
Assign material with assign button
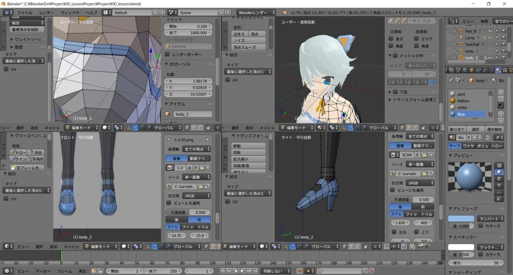(x=457, y=129)
